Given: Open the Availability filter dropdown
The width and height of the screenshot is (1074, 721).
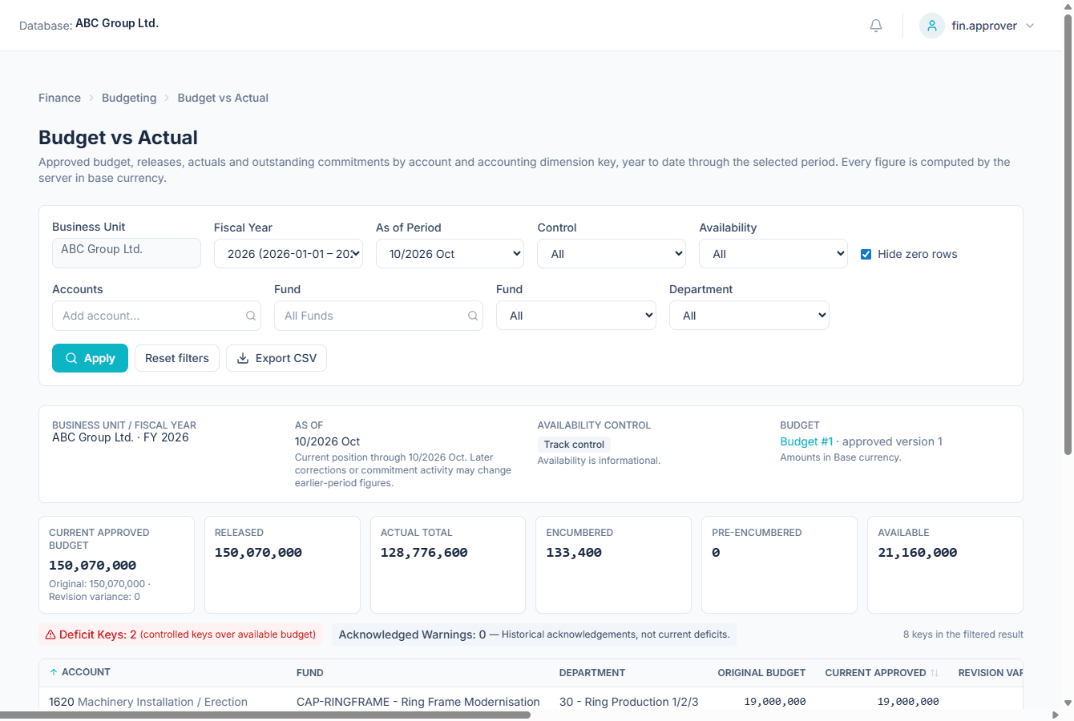Looking at the screenshot, I should click(x=773, y=254).
